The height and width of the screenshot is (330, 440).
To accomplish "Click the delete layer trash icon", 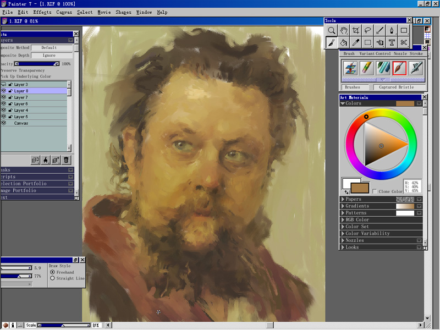I will [x=66, y=160].
